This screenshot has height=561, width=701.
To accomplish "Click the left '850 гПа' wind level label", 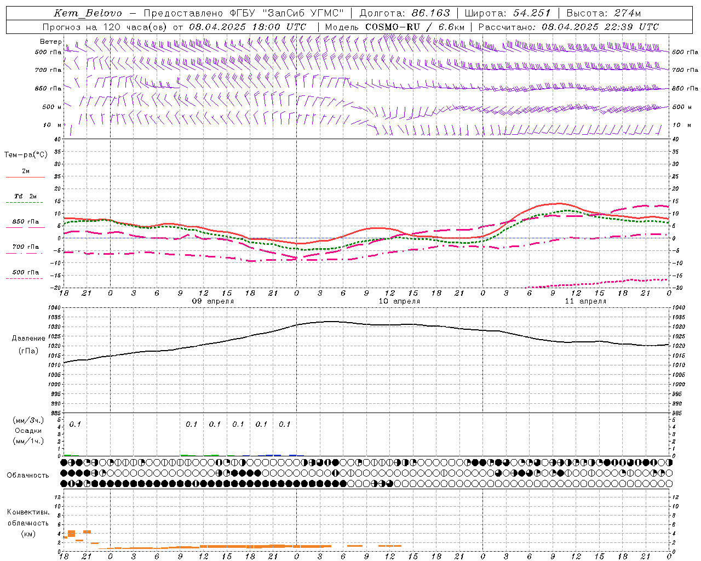I will click(x=48, y=88).
